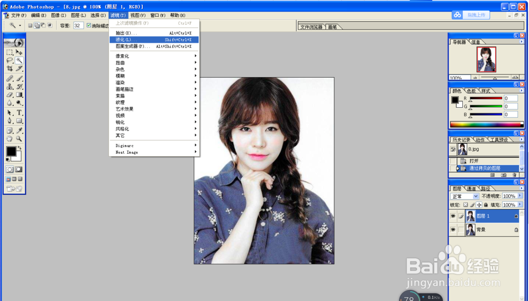
Task: Toggle lock position for the layer
Action: pos(479,205)
